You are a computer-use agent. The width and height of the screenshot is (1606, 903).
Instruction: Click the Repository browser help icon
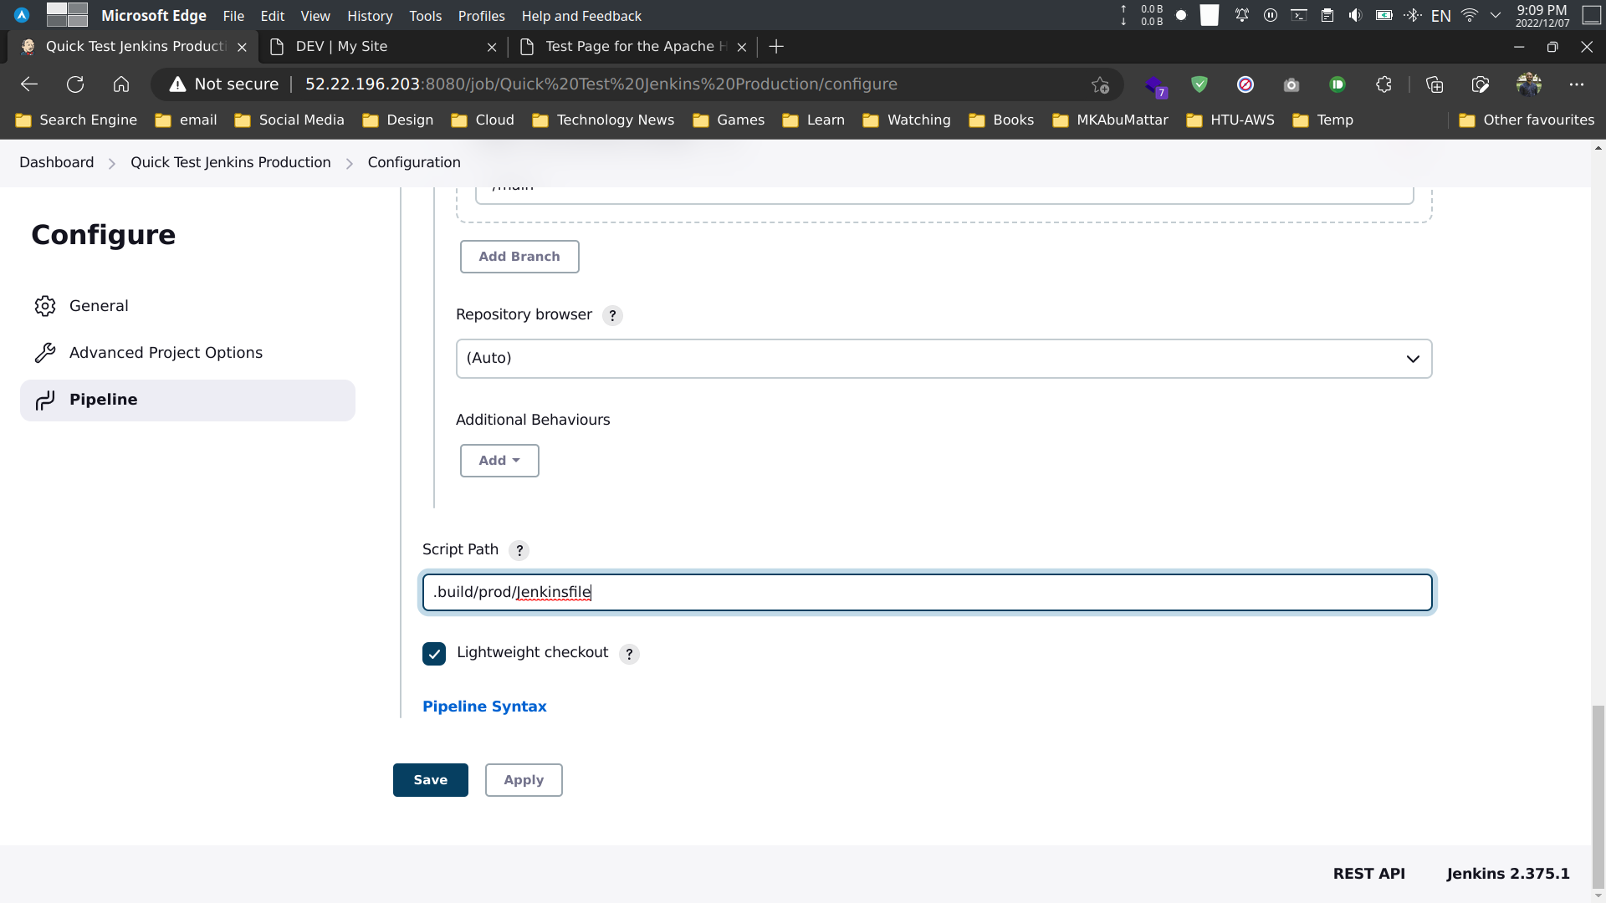[x=612, y=315]
